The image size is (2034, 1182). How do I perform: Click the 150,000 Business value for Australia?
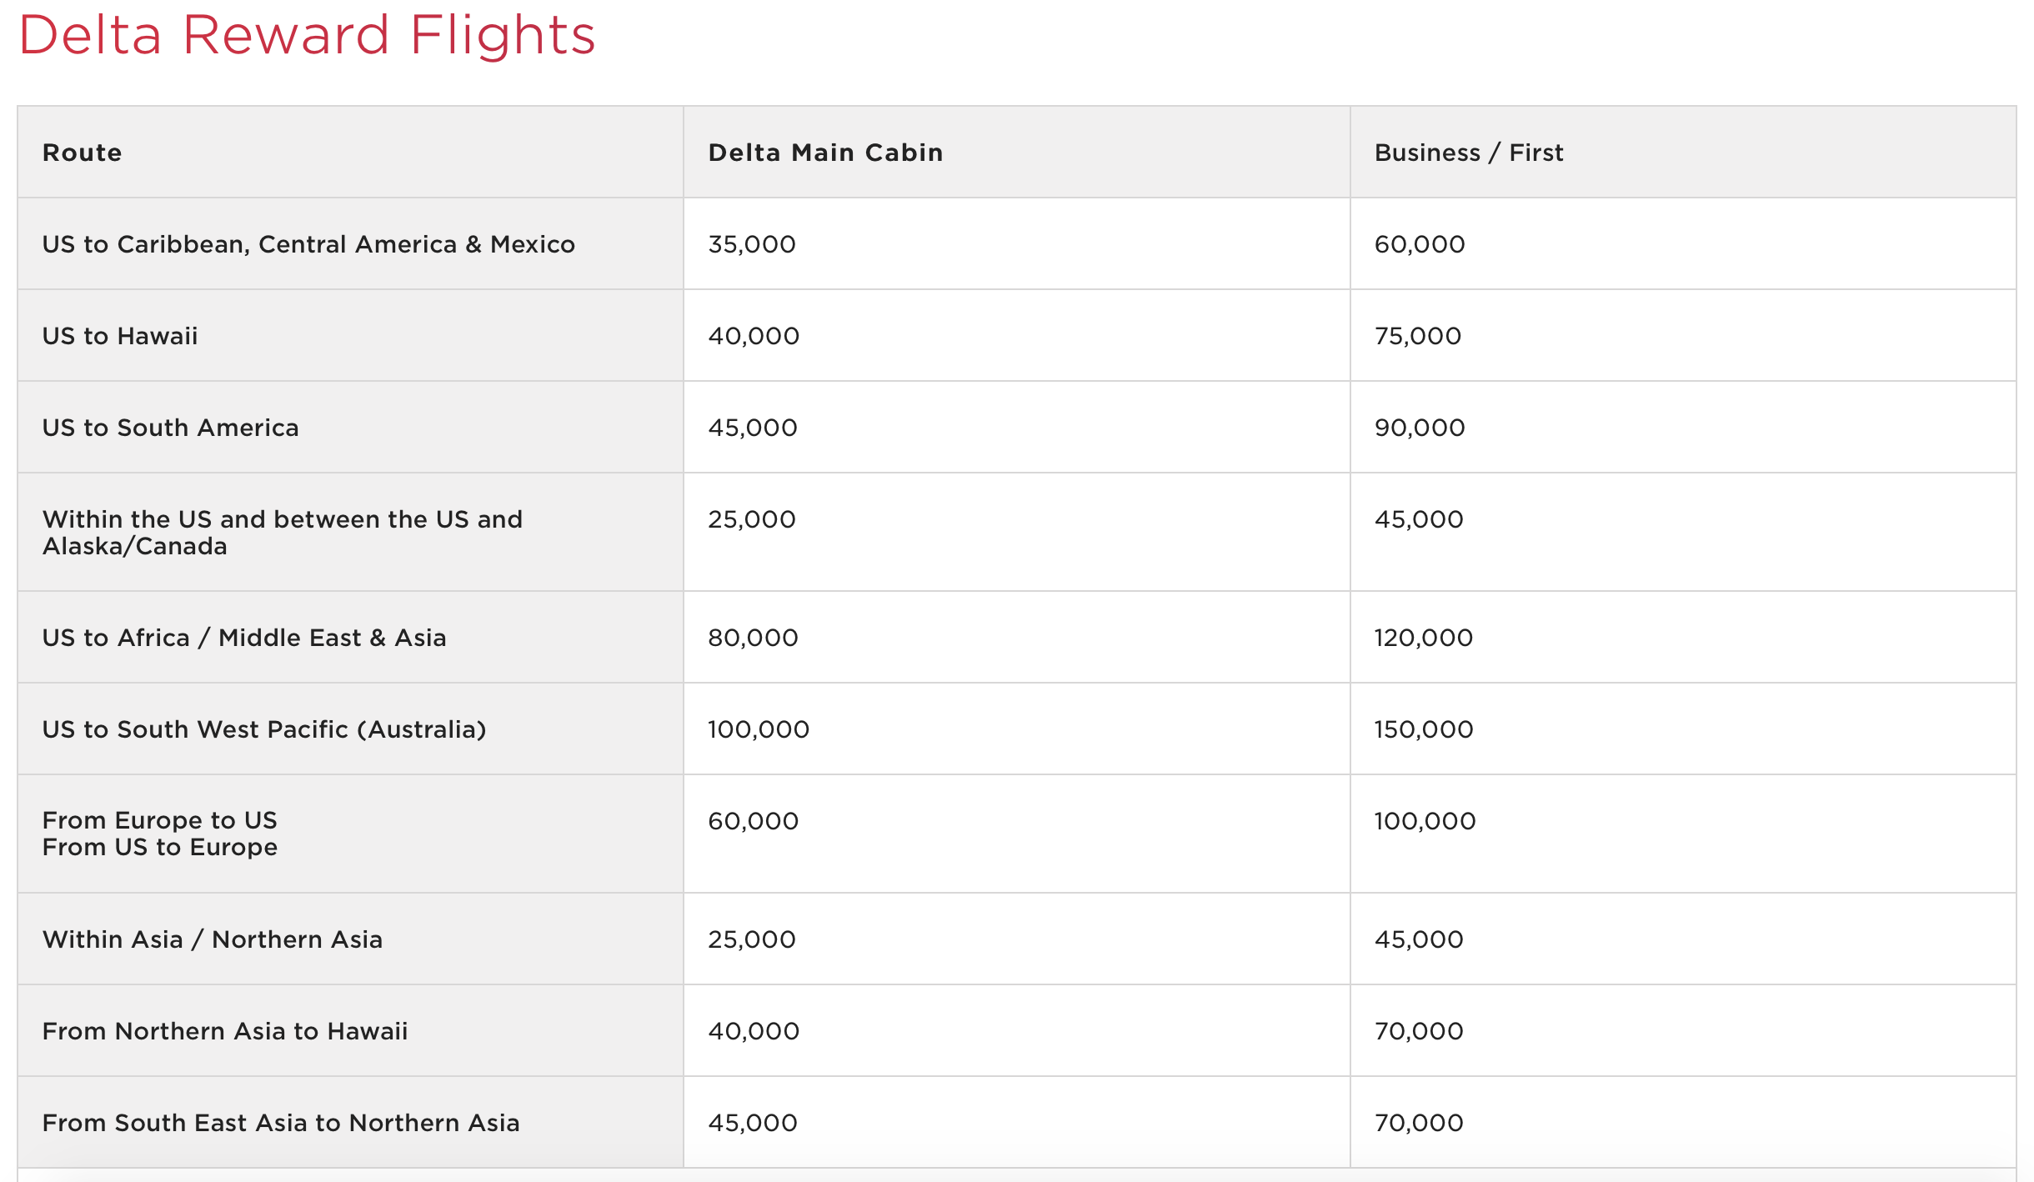click(1423, 729)
